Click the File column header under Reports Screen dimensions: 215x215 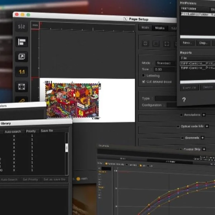pyautogui.click(x=197, y=58)
